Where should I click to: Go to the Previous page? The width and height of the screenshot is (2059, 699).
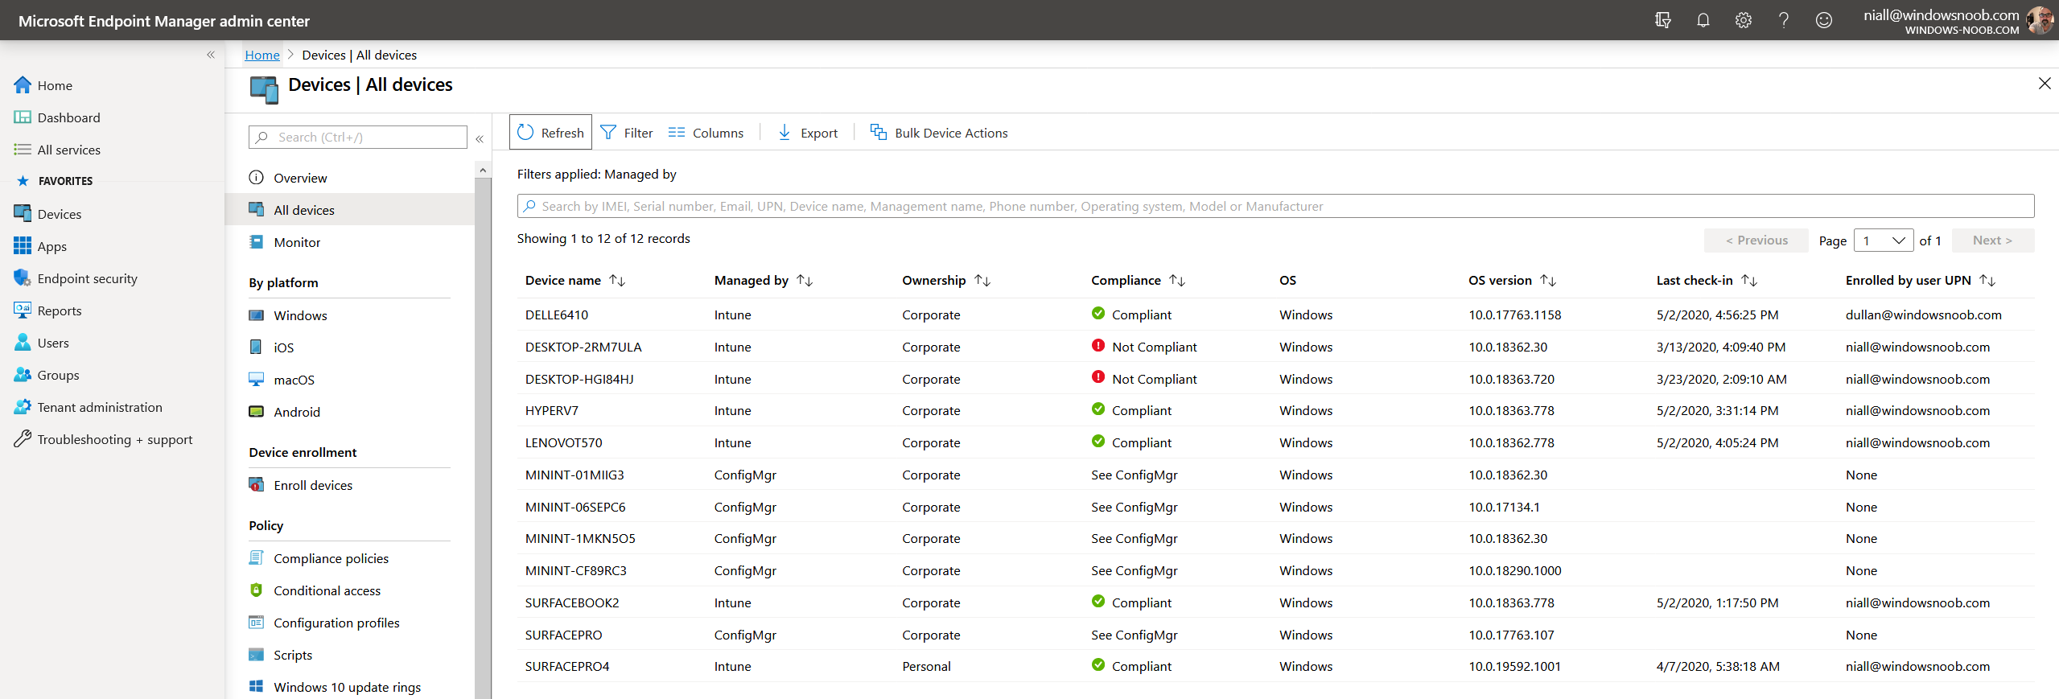point(1756,241)
